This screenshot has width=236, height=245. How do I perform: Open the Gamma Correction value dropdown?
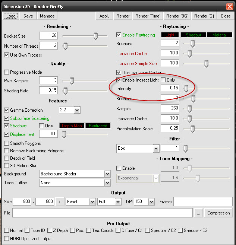click(77, 110)
